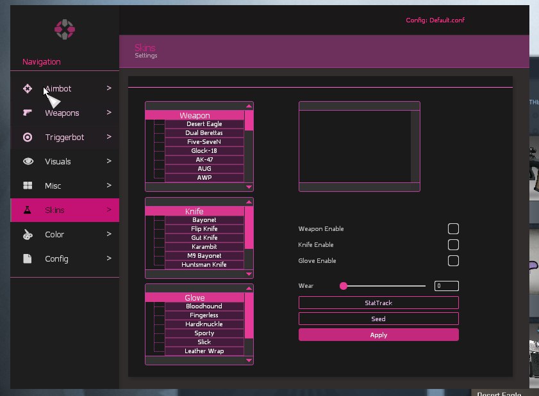Expand the Config chevron arrow

point(109,258)
